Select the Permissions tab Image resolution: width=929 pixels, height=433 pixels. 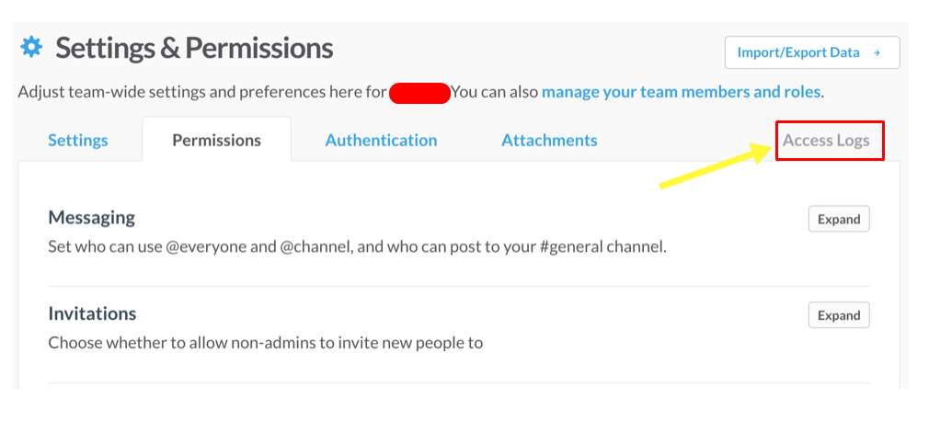pos(216,141)
